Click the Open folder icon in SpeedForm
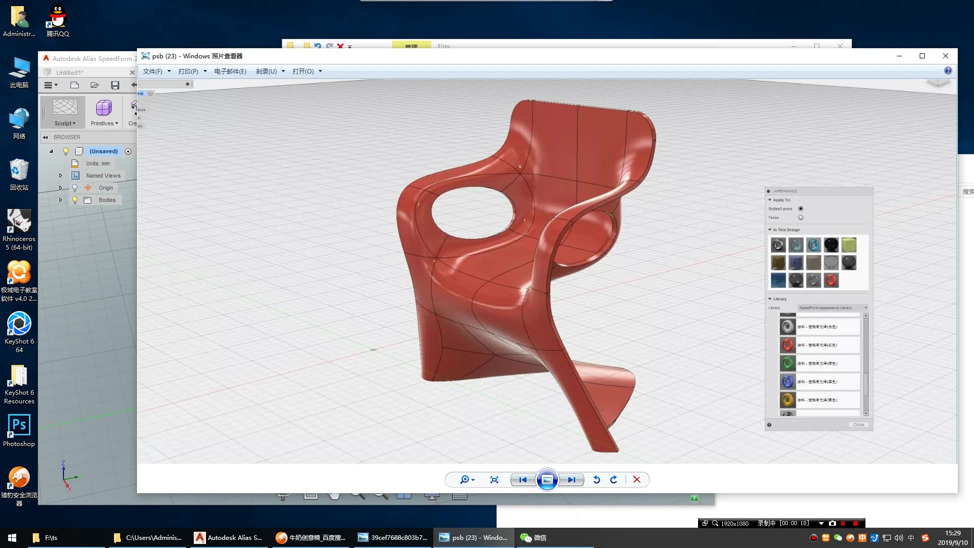This screenshot has height=548, width=974. (95, 85)
